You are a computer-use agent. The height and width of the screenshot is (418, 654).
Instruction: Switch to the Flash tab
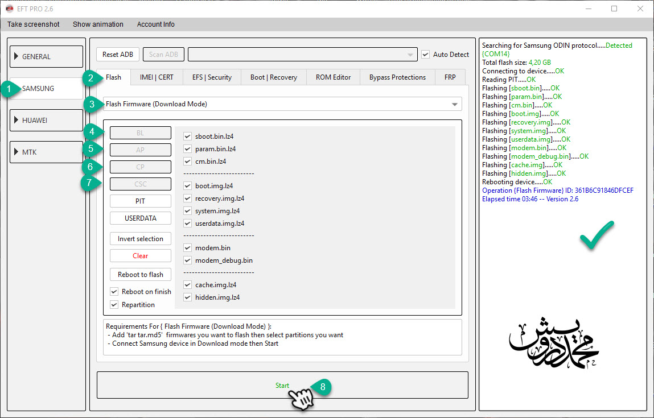click(x=113, y=77)
